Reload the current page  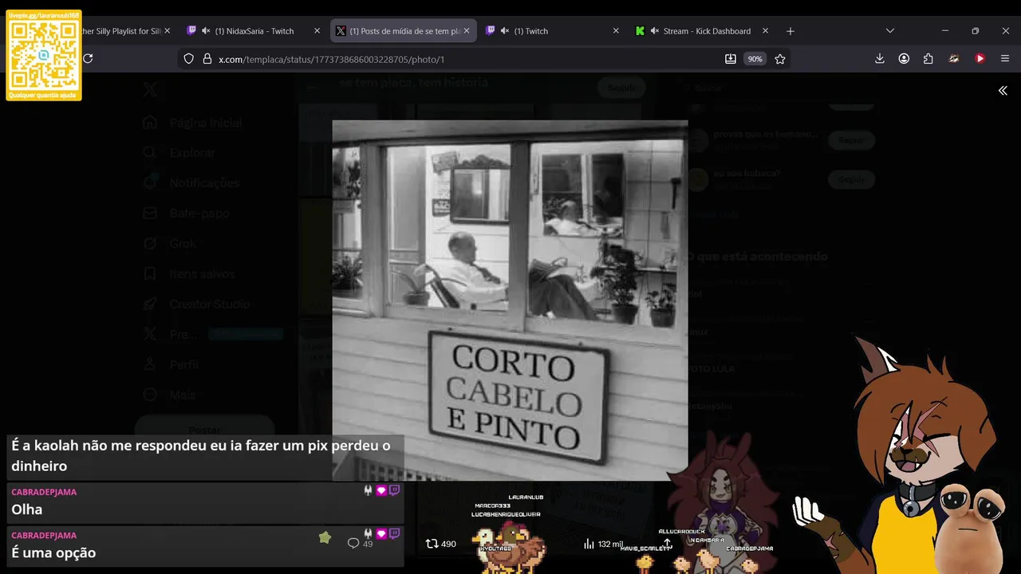88,58
